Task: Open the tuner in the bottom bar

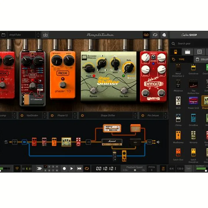Action: click(17, 169)
